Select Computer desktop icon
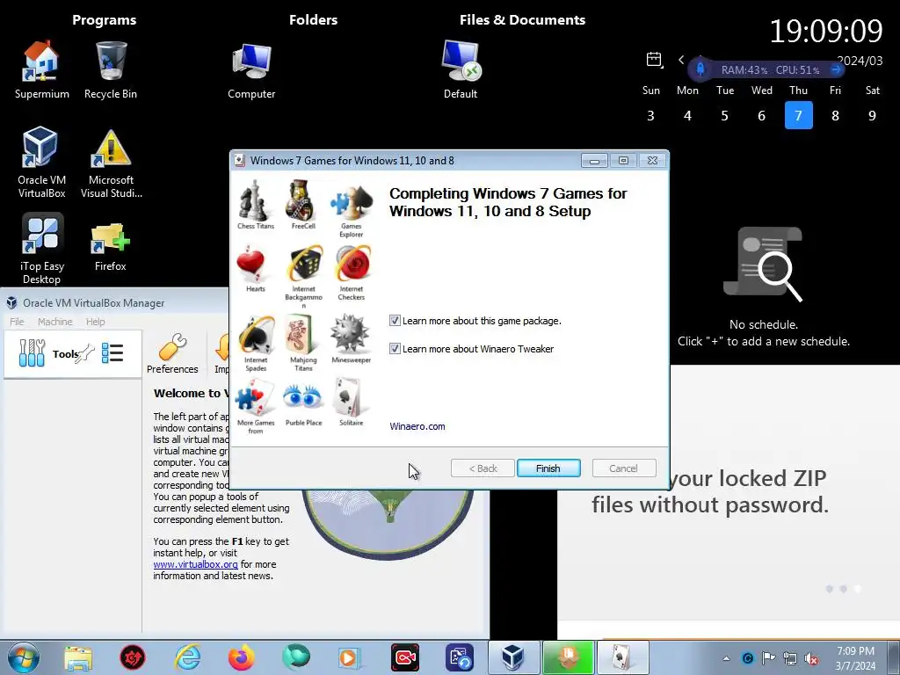The width and height of the screenshot is (900, 675). (251, 69)
